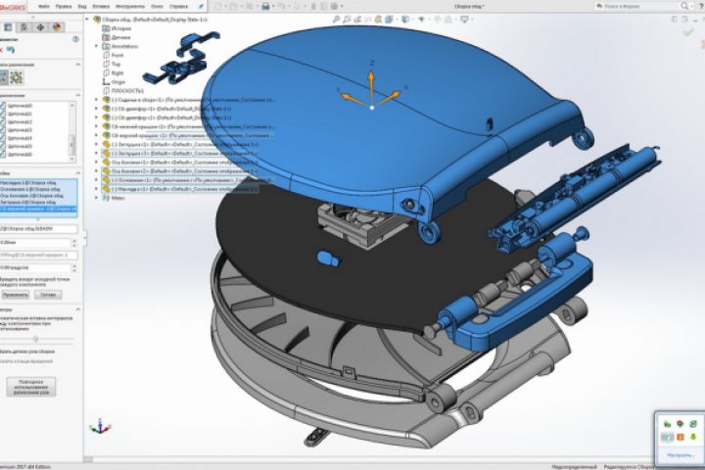
Task: Toggle checkbox for last step Цепочка16
Action: tap(2, 155)
